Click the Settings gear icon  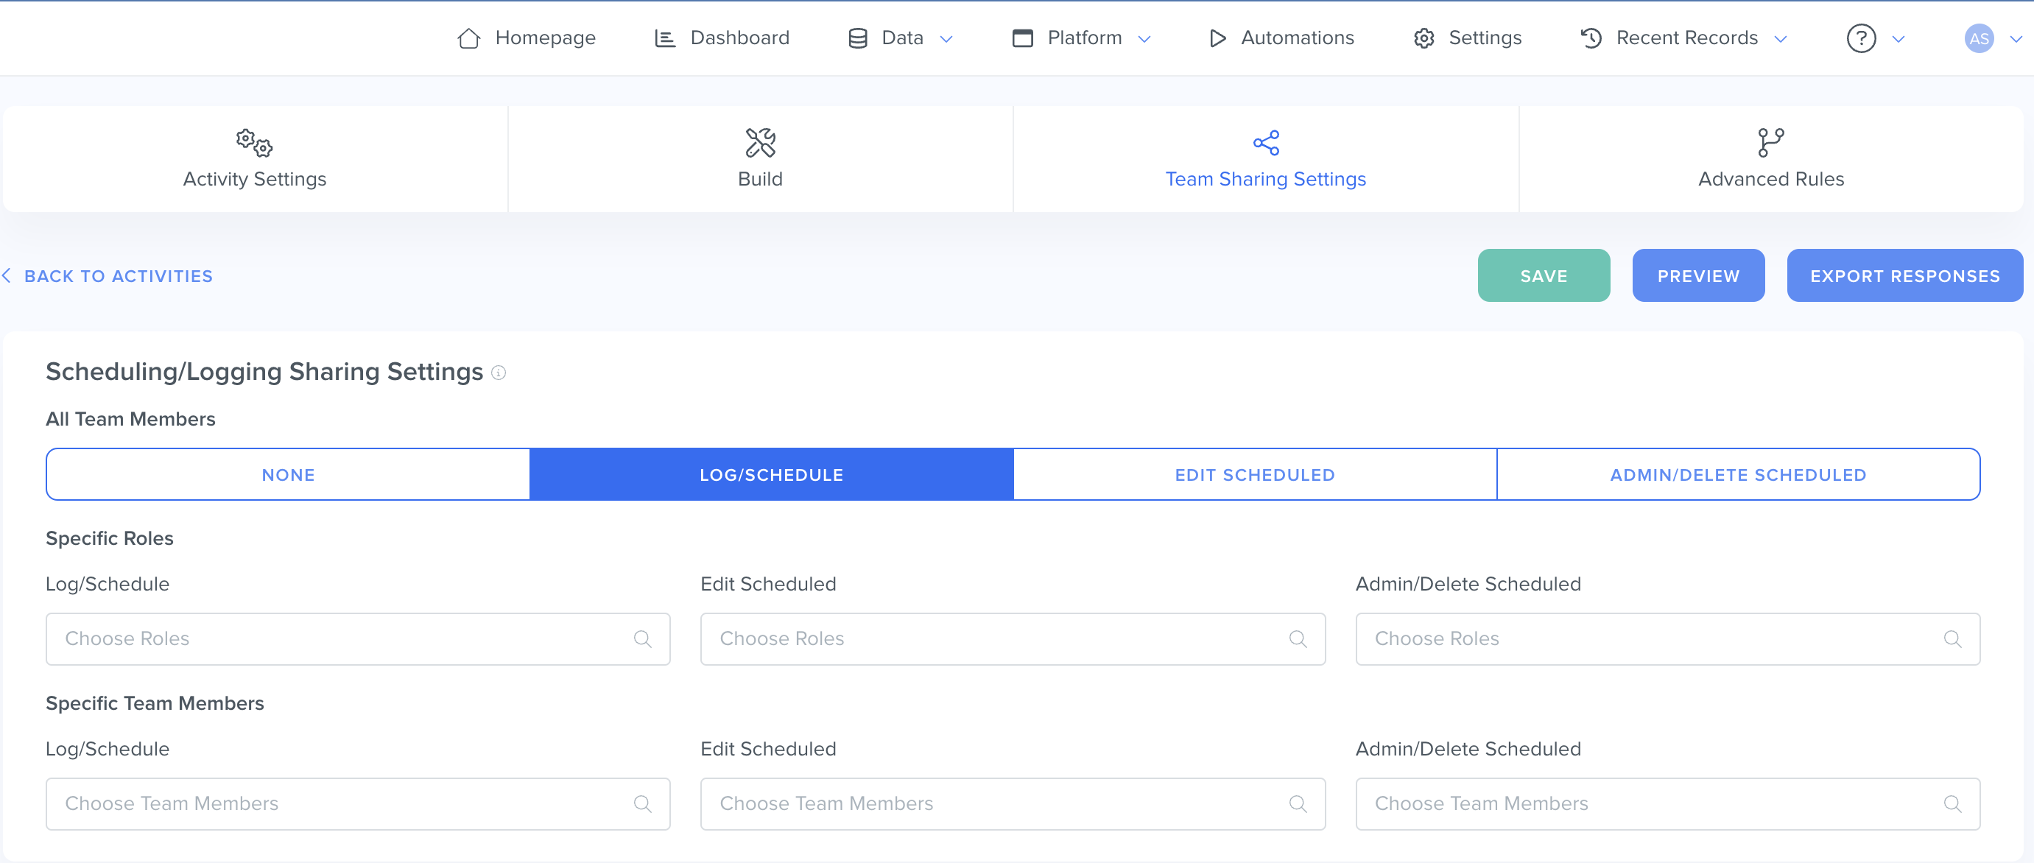[1424, 38]
